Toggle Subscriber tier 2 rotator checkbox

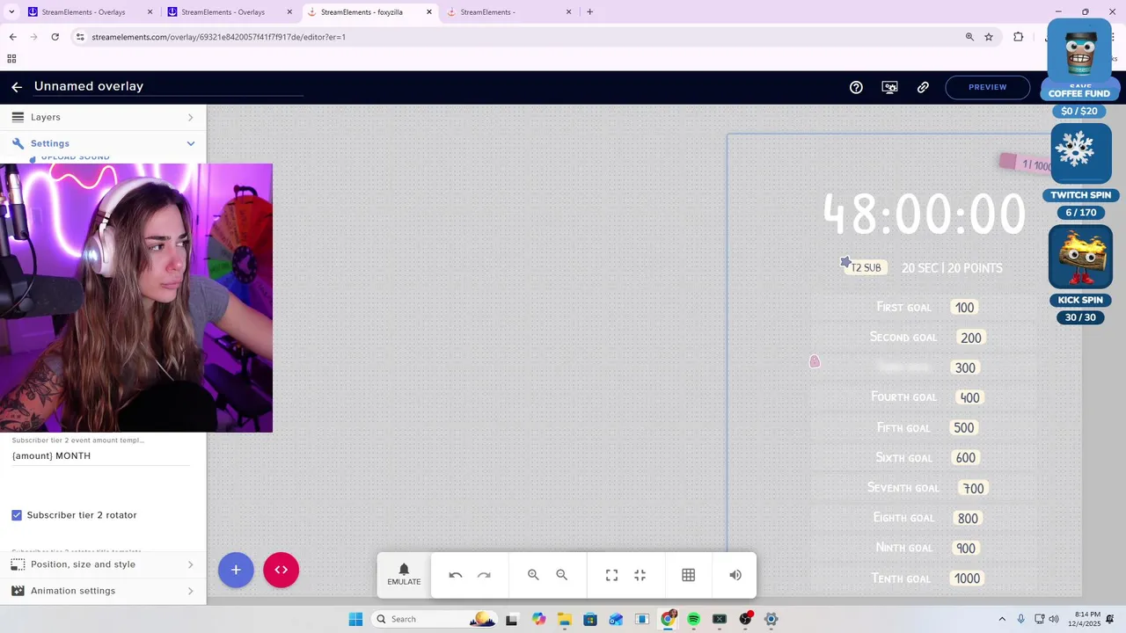coord(17,515)
